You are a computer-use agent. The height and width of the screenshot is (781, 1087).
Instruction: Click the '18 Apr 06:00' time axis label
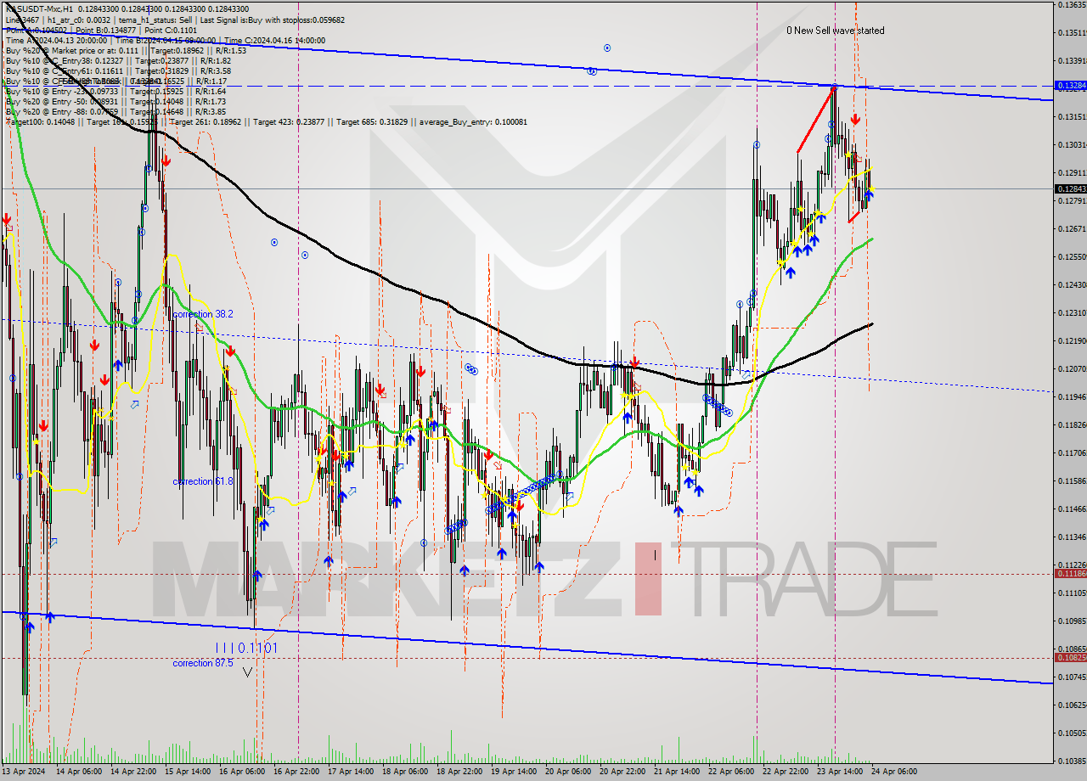tap(405, 773)
